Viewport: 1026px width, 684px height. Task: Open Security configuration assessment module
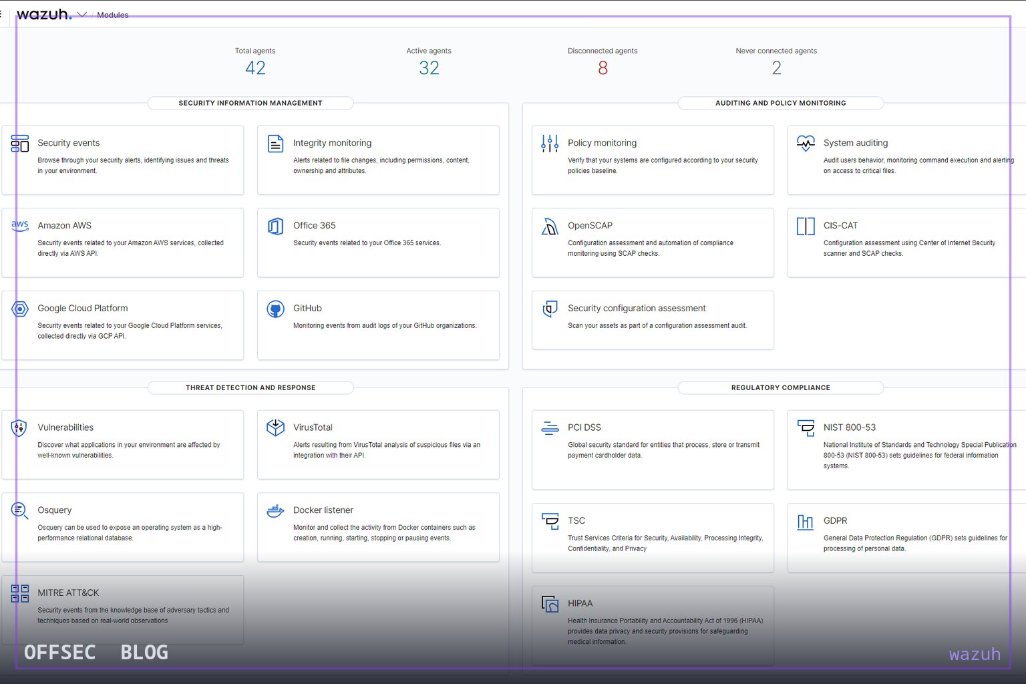(653, 320)
